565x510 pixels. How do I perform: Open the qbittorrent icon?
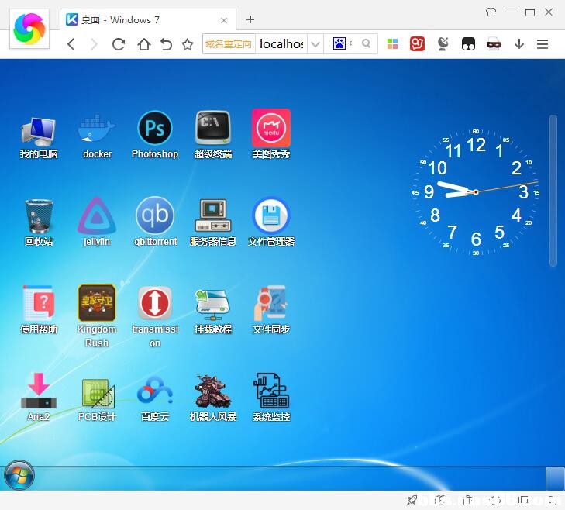click(x=155, y=222)
